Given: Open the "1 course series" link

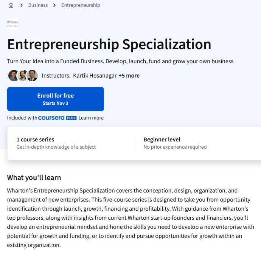Looking at the screenshot, I should pos(35,140).
